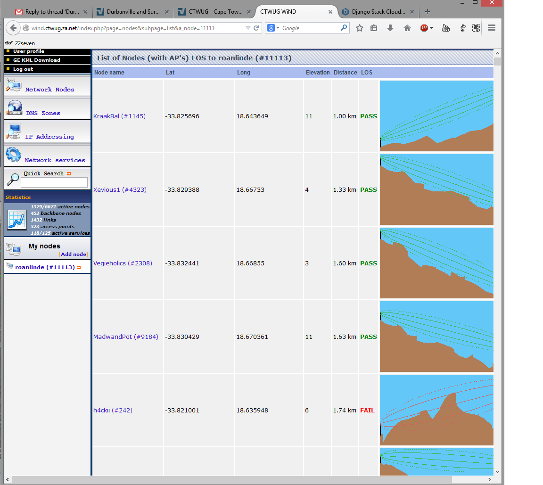The height and width of the screenshot is (485, 543).
Task: Click the Network Nodes sidebar icon
Action: (14, 86)
